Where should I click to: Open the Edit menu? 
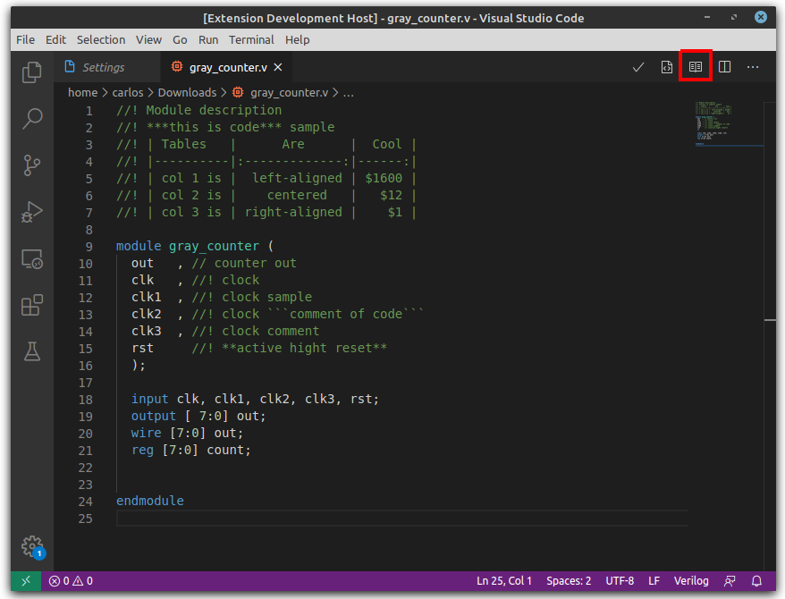click(x=55, y=39)
